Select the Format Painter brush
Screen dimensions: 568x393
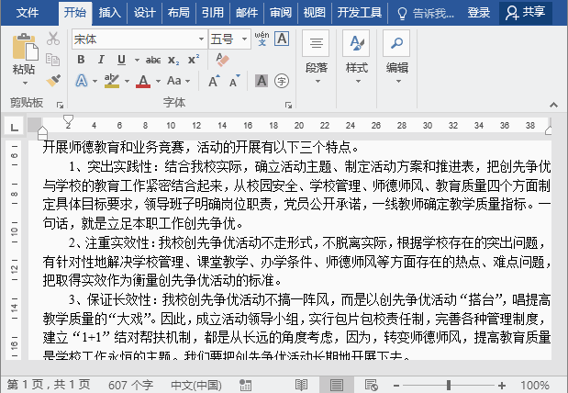[53, 81]
